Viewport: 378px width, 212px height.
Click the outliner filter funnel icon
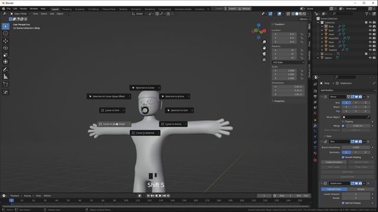(367, 14)
